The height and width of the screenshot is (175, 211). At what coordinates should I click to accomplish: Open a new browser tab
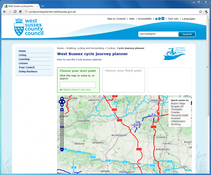point(42,6)
